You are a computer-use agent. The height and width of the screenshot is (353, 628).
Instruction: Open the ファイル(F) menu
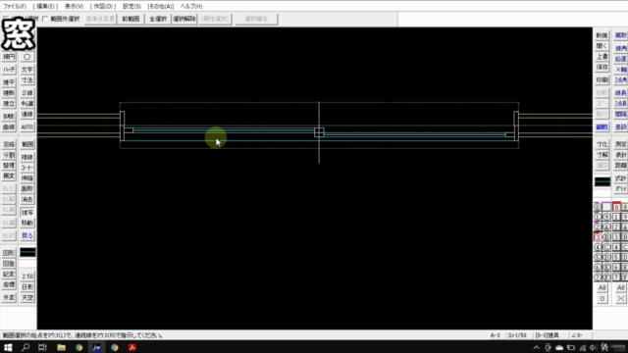tap(15, 7)
